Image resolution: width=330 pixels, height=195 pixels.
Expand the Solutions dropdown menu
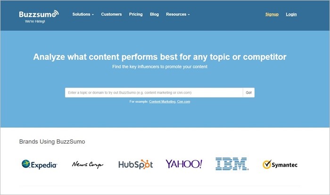83,14
